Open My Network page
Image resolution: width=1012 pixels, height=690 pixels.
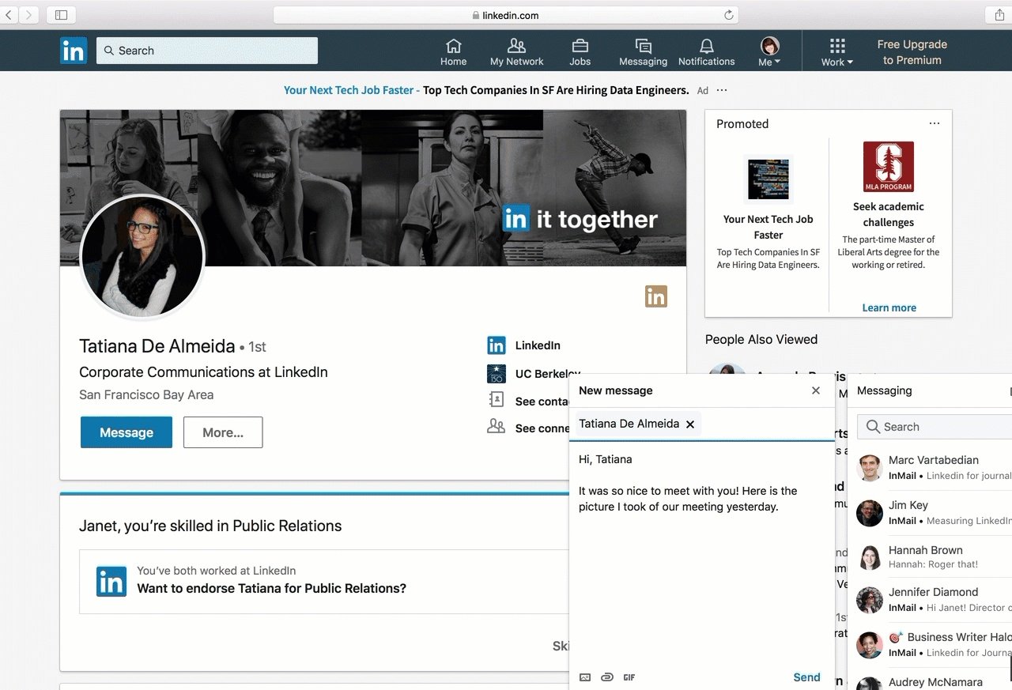click(x=516, y=52)
